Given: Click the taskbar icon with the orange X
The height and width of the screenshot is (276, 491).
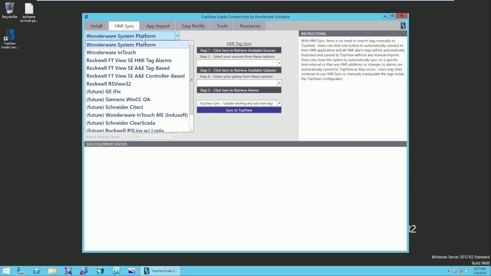Looking at the screenshot, I should 68,271.
